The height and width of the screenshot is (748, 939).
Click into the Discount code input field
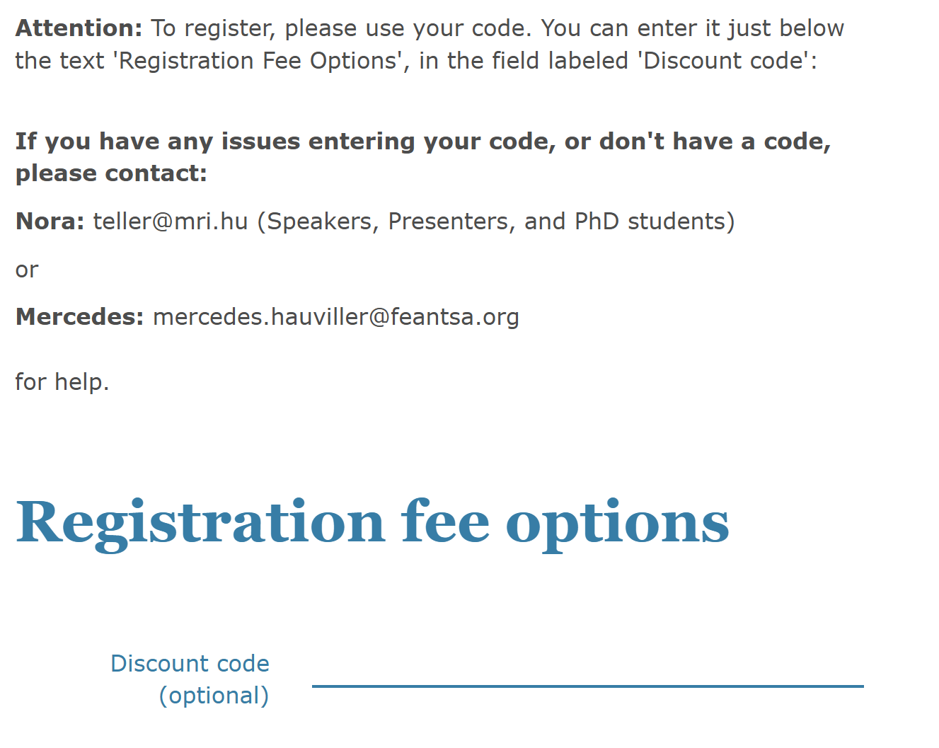[x=587, y=671]
